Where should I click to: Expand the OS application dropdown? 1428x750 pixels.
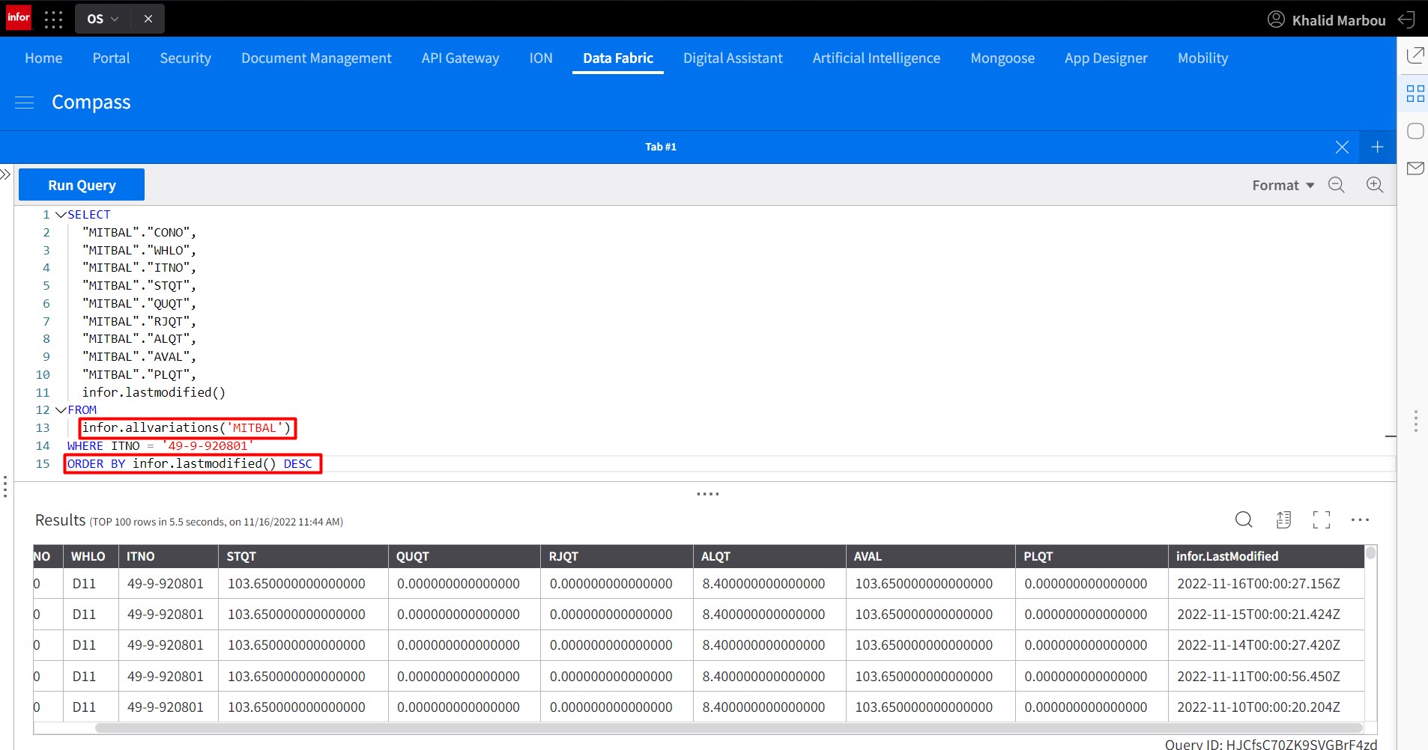click(x=103, y=19)
